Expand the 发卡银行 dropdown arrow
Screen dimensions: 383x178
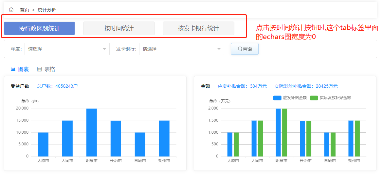pos(219,49)
